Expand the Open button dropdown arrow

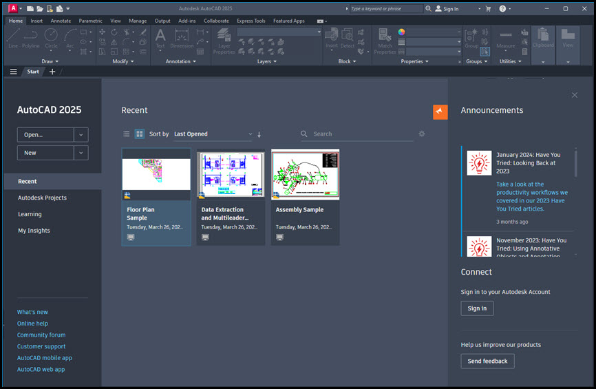(x=81, y=135)
